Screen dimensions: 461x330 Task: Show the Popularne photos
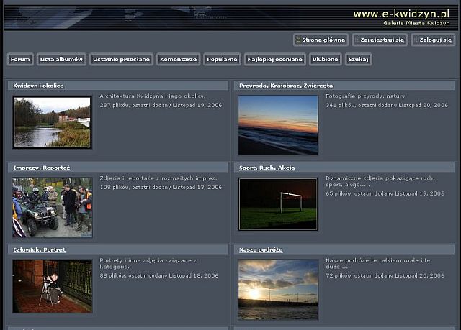pos(221,60)
